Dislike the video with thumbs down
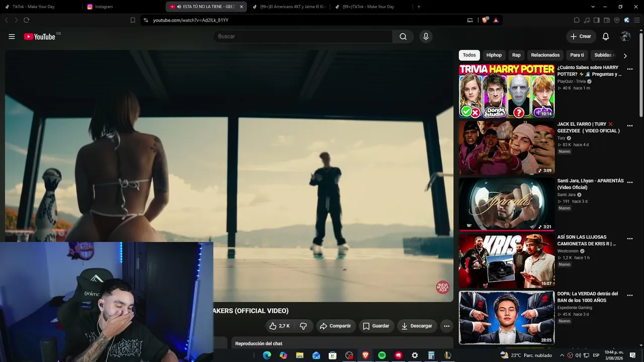The width and height of the screenshot is (644, 362). 303,326
